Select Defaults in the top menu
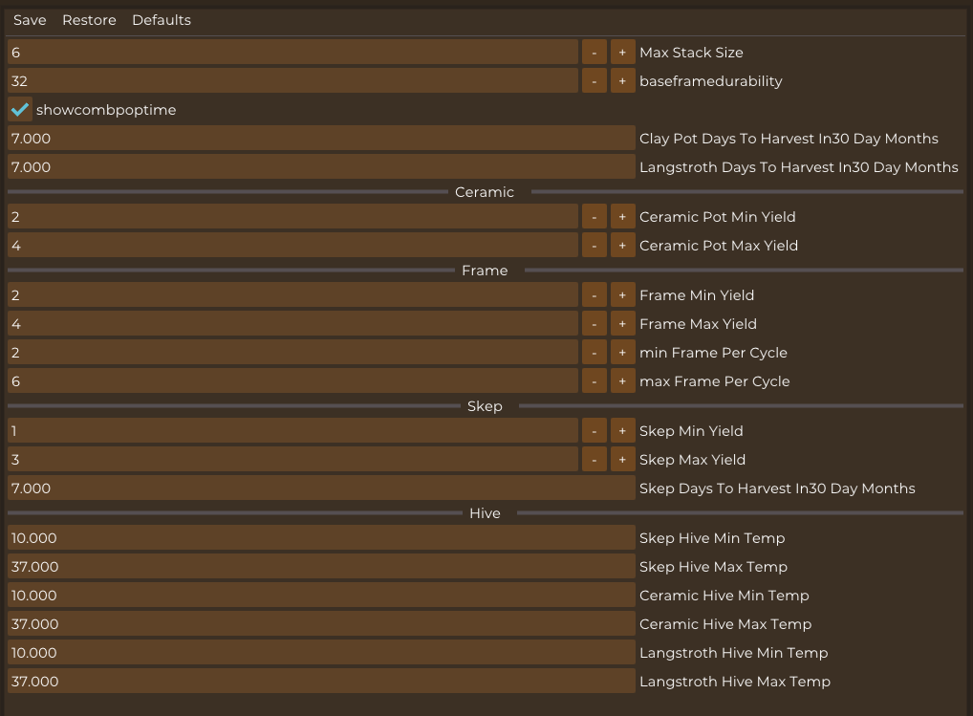The height and width of the screenshot is (716, 973). point(162,20)
